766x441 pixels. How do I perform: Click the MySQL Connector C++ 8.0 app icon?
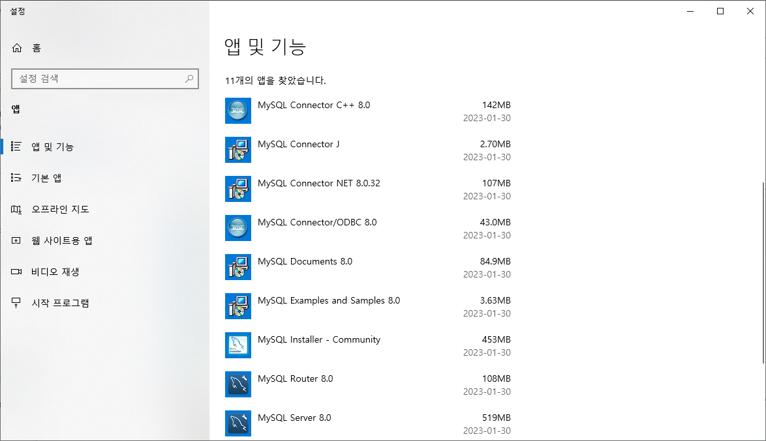238,111
